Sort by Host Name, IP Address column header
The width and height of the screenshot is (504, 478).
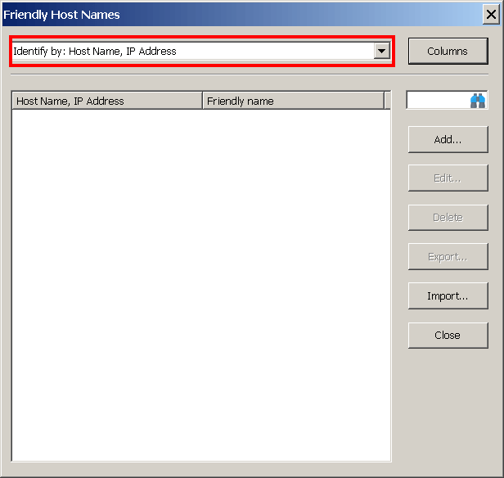point(106,101)
